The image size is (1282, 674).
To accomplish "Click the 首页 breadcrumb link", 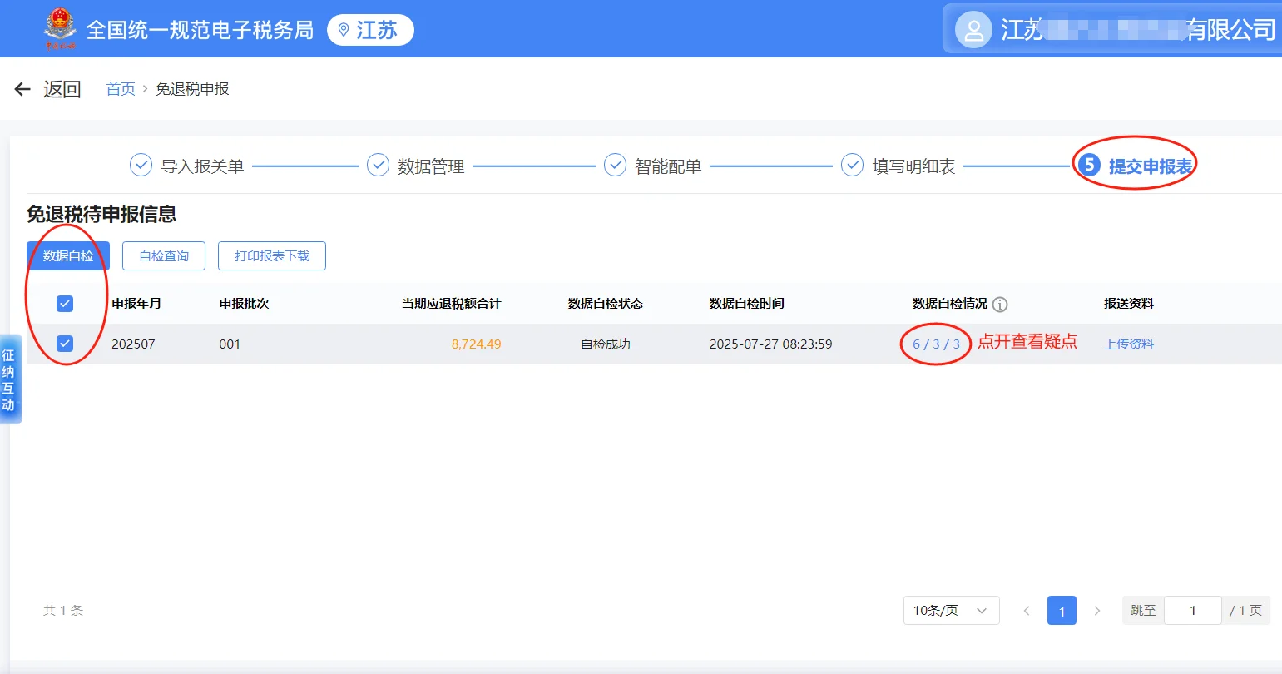I will tap(120, 88).
